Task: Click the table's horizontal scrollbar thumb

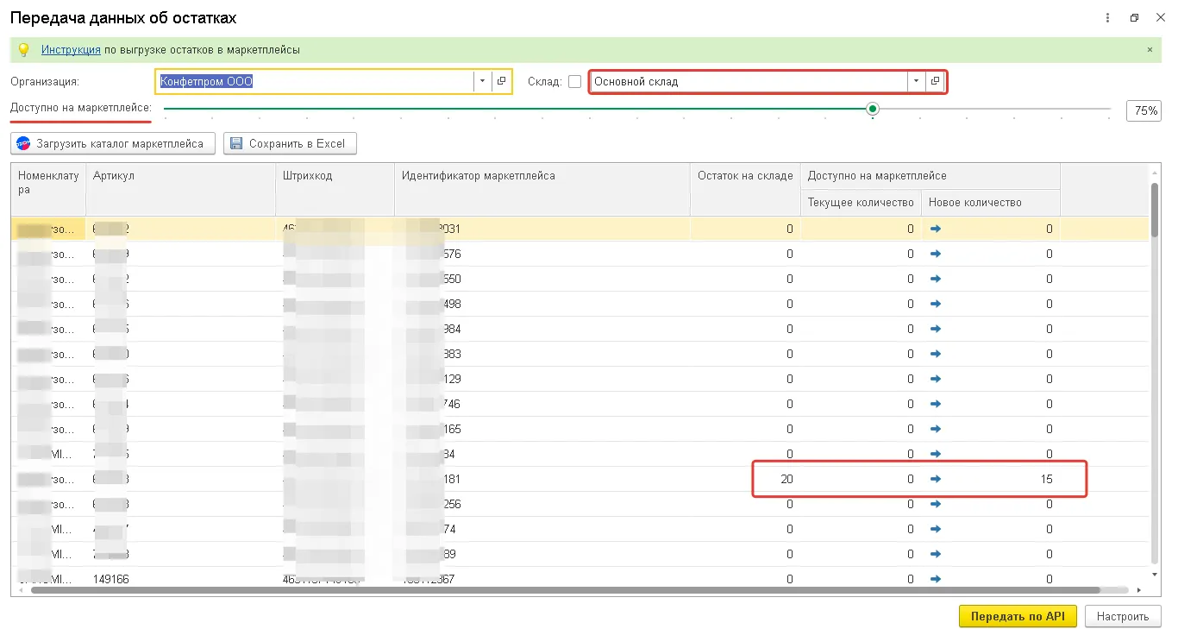Action: click(x=566, y=590)
